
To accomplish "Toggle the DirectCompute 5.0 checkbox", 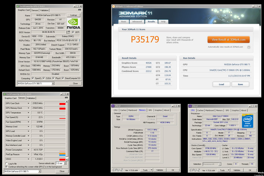I will (63, 78).
